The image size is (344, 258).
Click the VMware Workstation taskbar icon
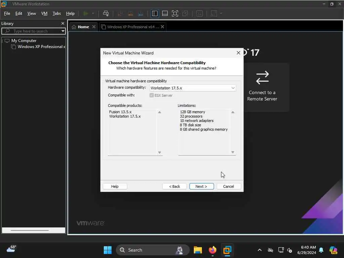click(x=227, y=250)
